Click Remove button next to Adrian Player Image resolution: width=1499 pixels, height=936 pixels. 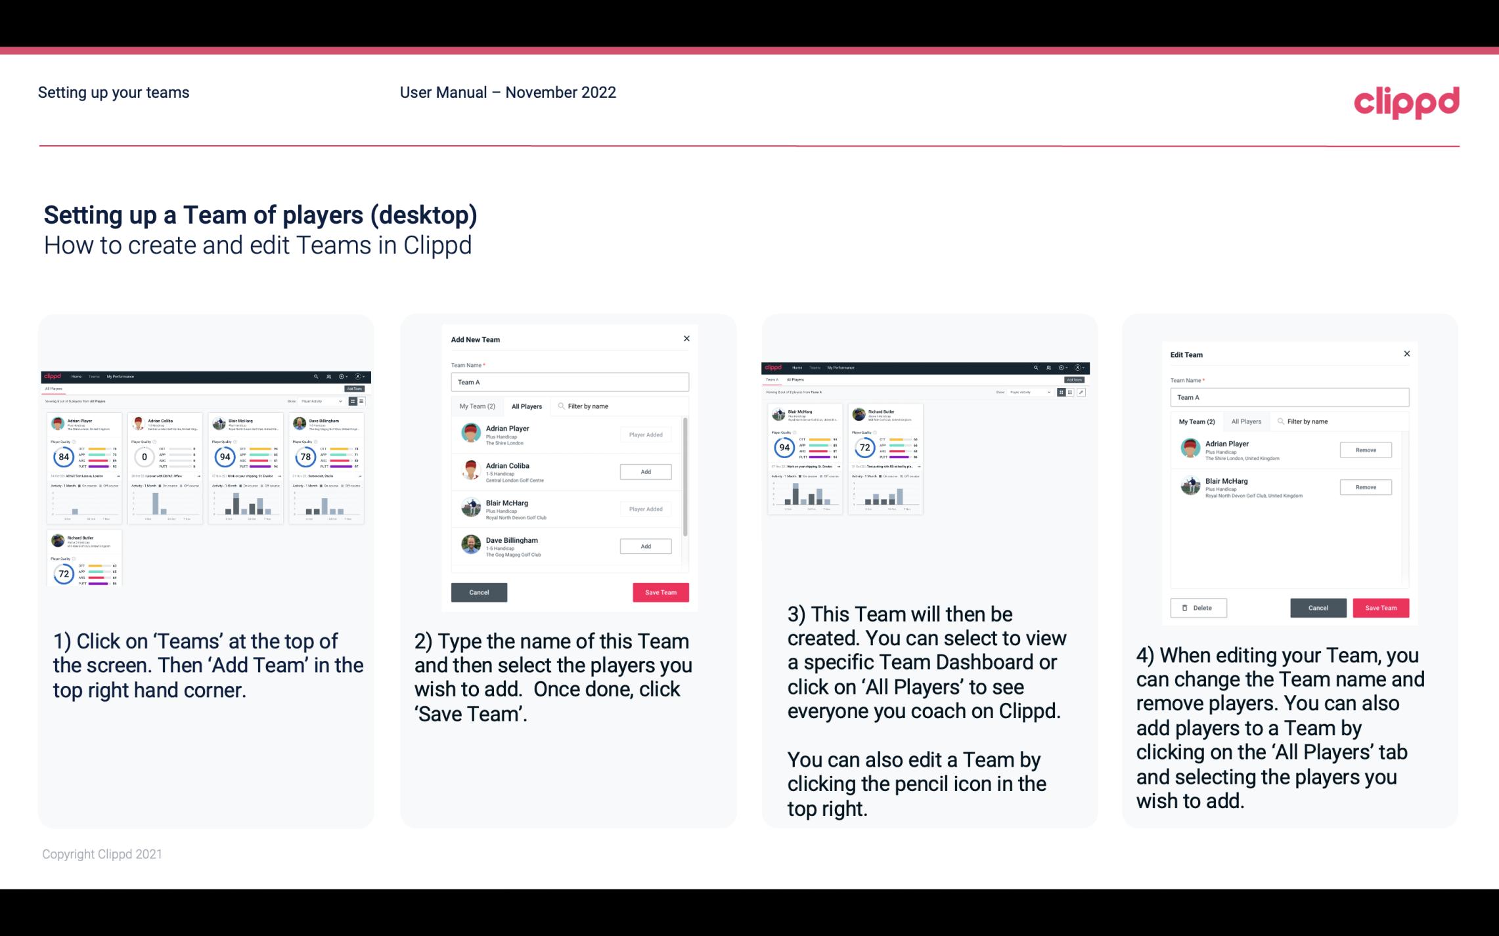tap(1365, 450)
